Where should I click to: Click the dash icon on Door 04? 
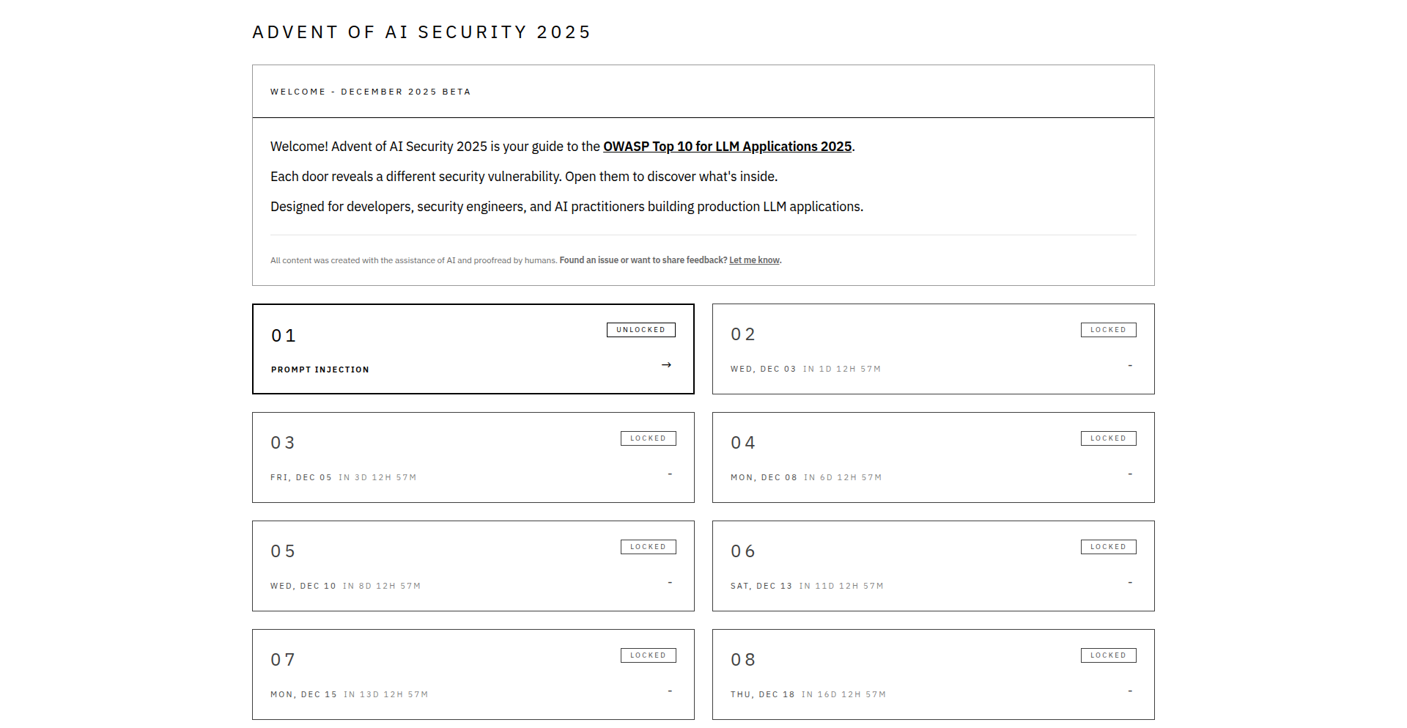click(x=1129, y=475)
